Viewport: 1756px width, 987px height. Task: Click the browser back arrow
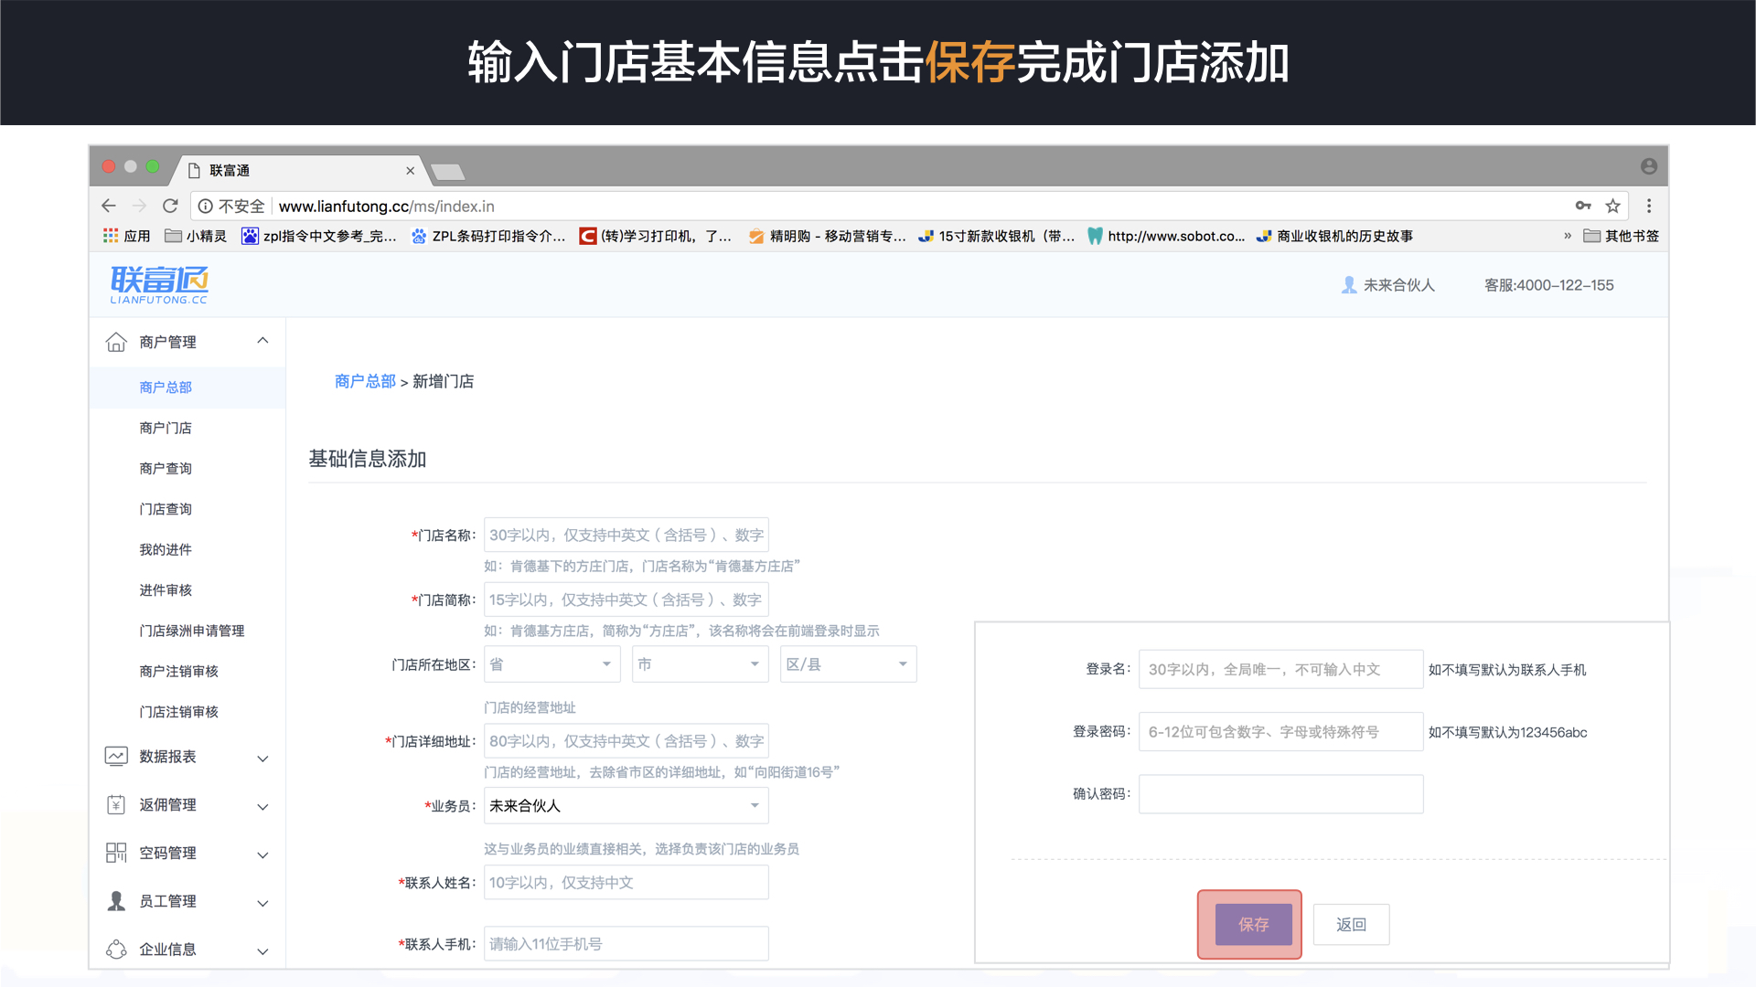[x=109, y=206]
